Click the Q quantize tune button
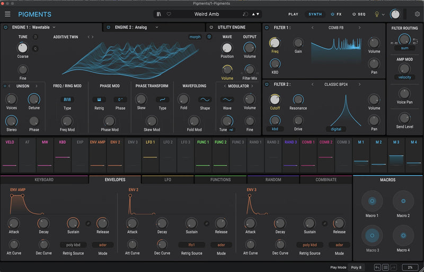Image resolution: width=424 pixels, height=272 pixels. (x=36, y=49)
